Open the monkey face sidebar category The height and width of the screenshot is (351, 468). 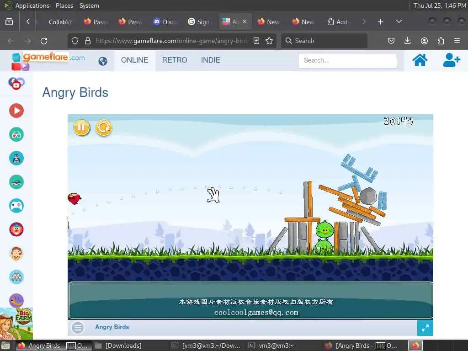coord(16,253)
